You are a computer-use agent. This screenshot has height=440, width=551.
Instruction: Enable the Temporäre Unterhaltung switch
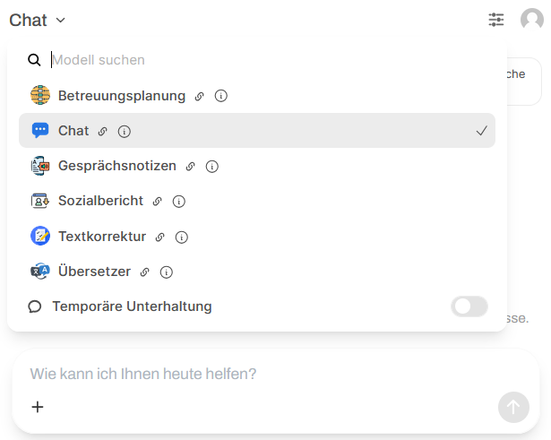[469, 306]
